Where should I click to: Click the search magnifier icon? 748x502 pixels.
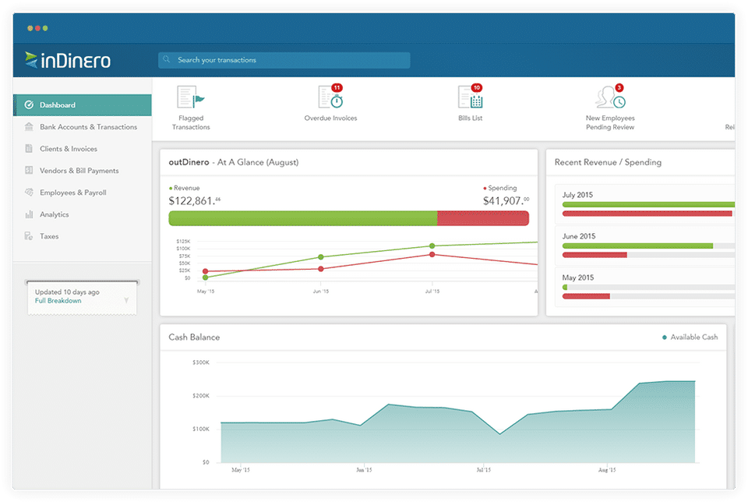pos(167,60)
